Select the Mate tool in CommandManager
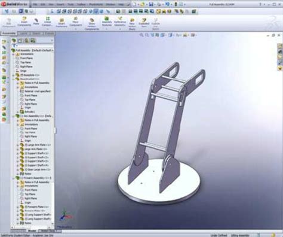Viewport: 283px width, 237px height. tap(36, 22)
